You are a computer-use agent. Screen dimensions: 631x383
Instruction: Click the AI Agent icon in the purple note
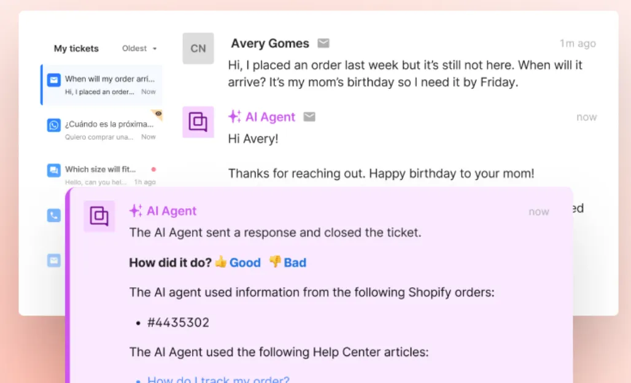point(99,216)
